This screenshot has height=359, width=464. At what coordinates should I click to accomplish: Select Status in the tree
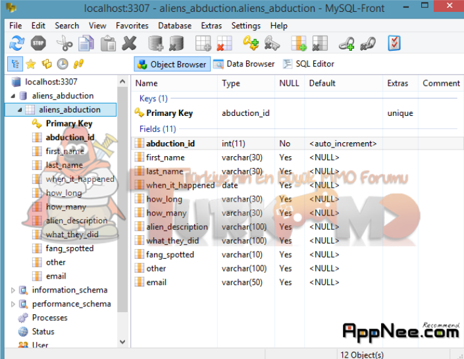point(43,332)
